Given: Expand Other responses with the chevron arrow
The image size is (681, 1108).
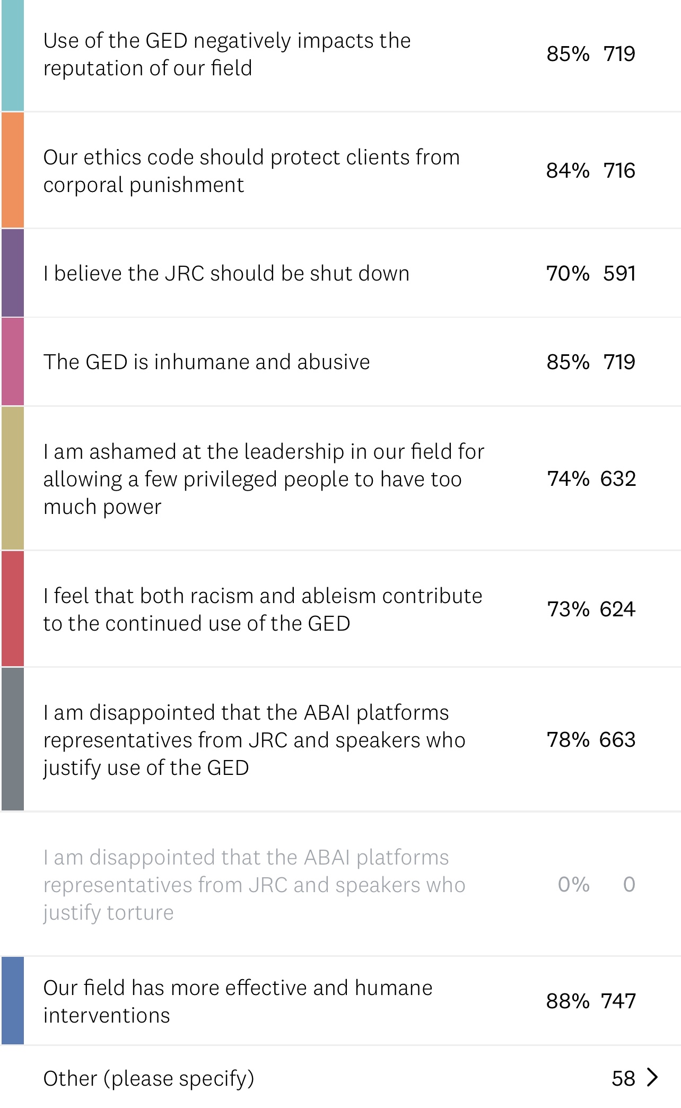Looking at the screenshot, I should point(653,1078).
